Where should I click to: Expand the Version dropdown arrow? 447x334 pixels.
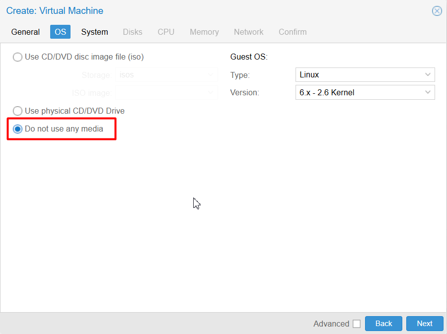(x=428, y=92)
